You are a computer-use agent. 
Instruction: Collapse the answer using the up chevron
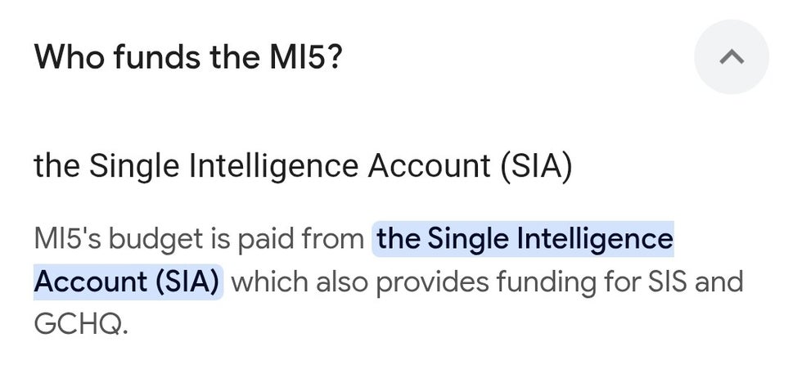click(731, 56)
